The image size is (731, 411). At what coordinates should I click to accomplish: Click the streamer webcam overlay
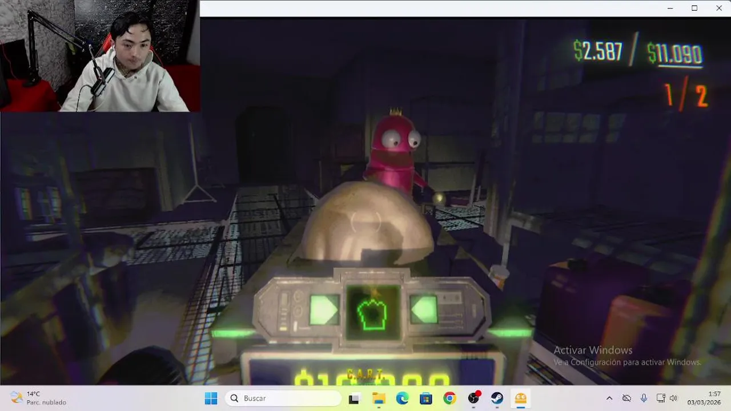(100, 56)
